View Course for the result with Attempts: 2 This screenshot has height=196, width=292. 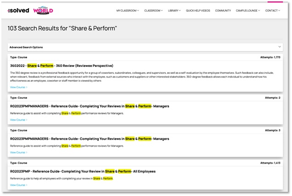(x=19, y=120)
